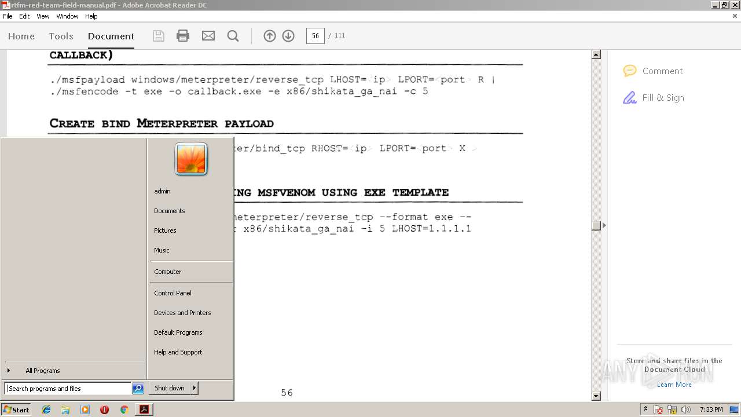Open the Comment tool
This screenshot has width=741, height=417.
[x=653, y=71]
